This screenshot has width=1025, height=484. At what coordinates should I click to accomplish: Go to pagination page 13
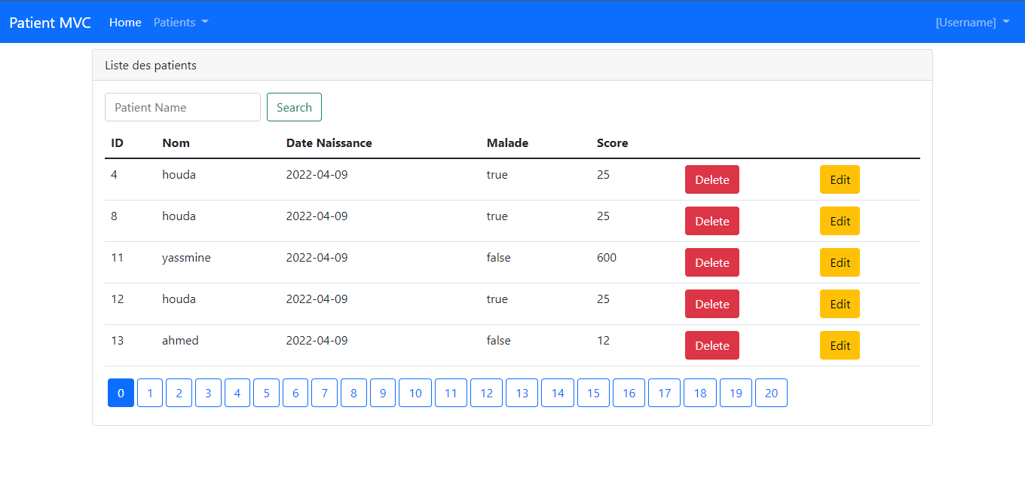522,393
